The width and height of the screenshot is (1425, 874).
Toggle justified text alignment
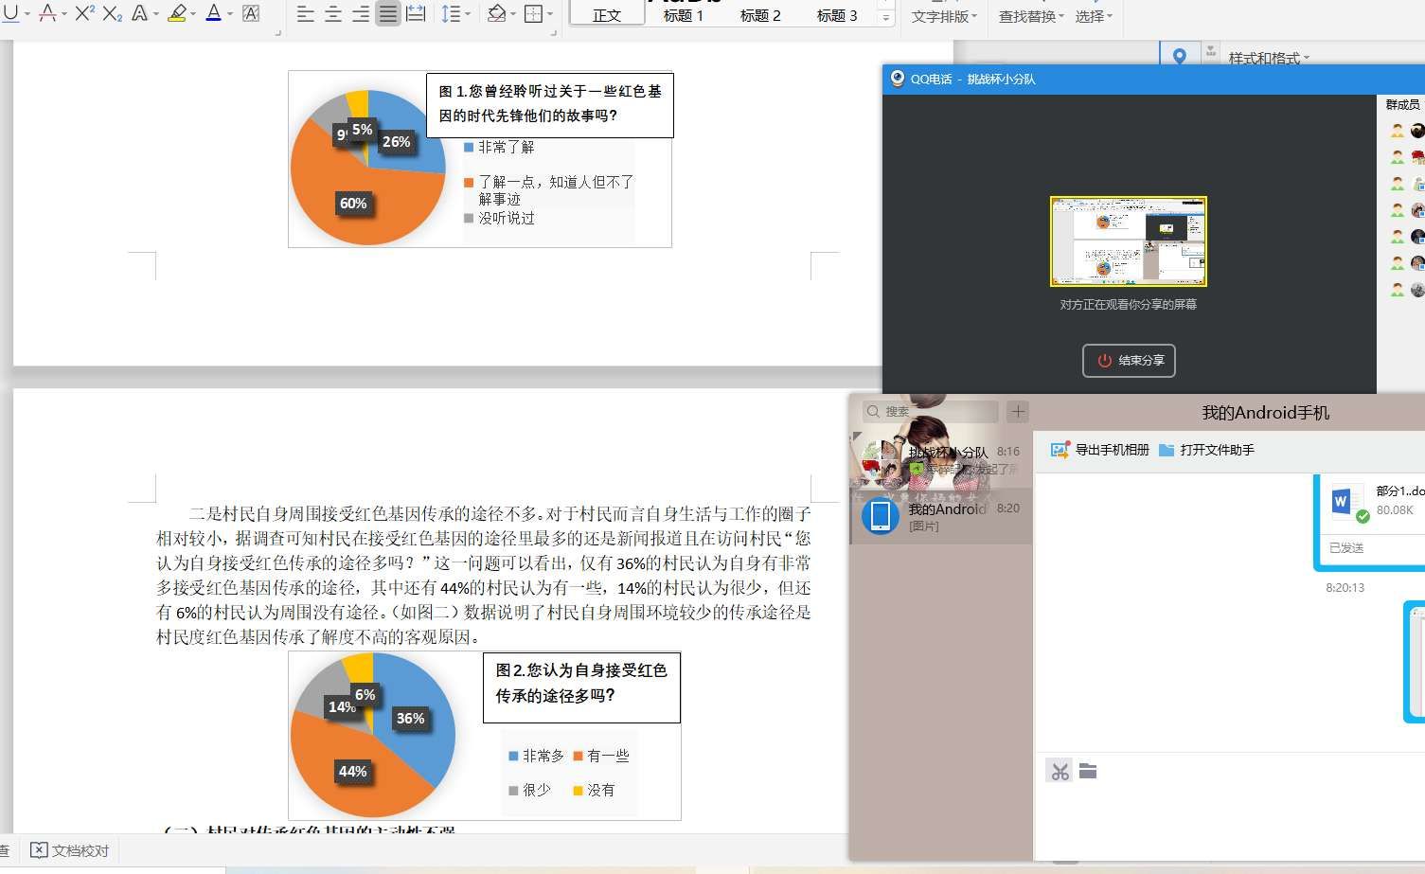388,13
